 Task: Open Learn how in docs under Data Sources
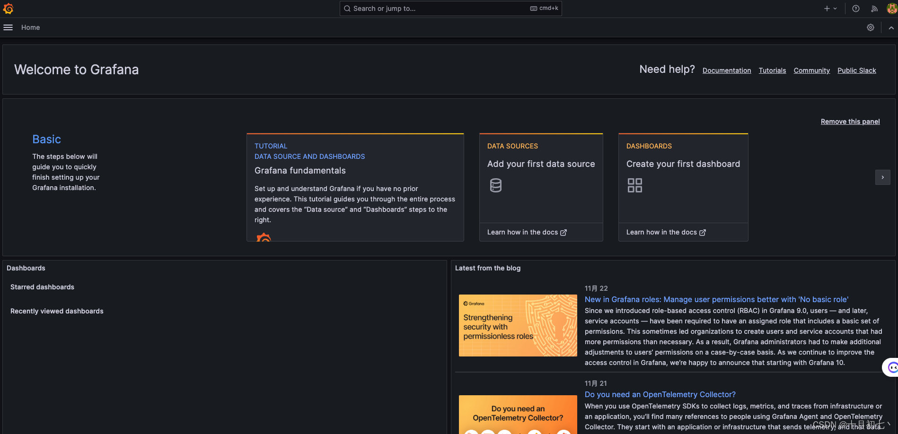click(527, 232)
